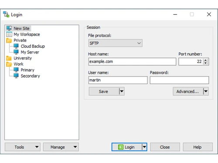Select the Work folder label
The width and height of the screenshot is (218, 163).
click(x=18, y=64)
